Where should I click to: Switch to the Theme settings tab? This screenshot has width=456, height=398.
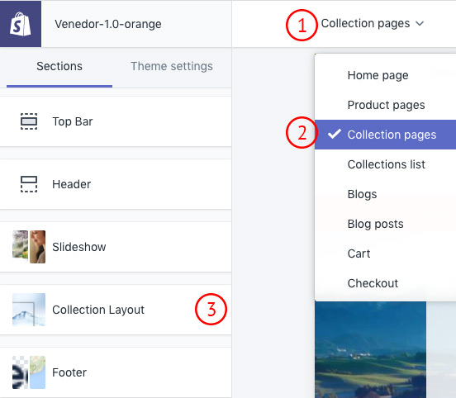pos(172,66)
